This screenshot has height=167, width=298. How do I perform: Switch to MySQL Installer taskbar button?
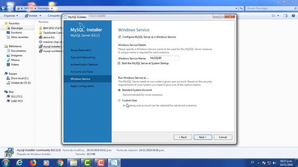(x=114, y=163)
